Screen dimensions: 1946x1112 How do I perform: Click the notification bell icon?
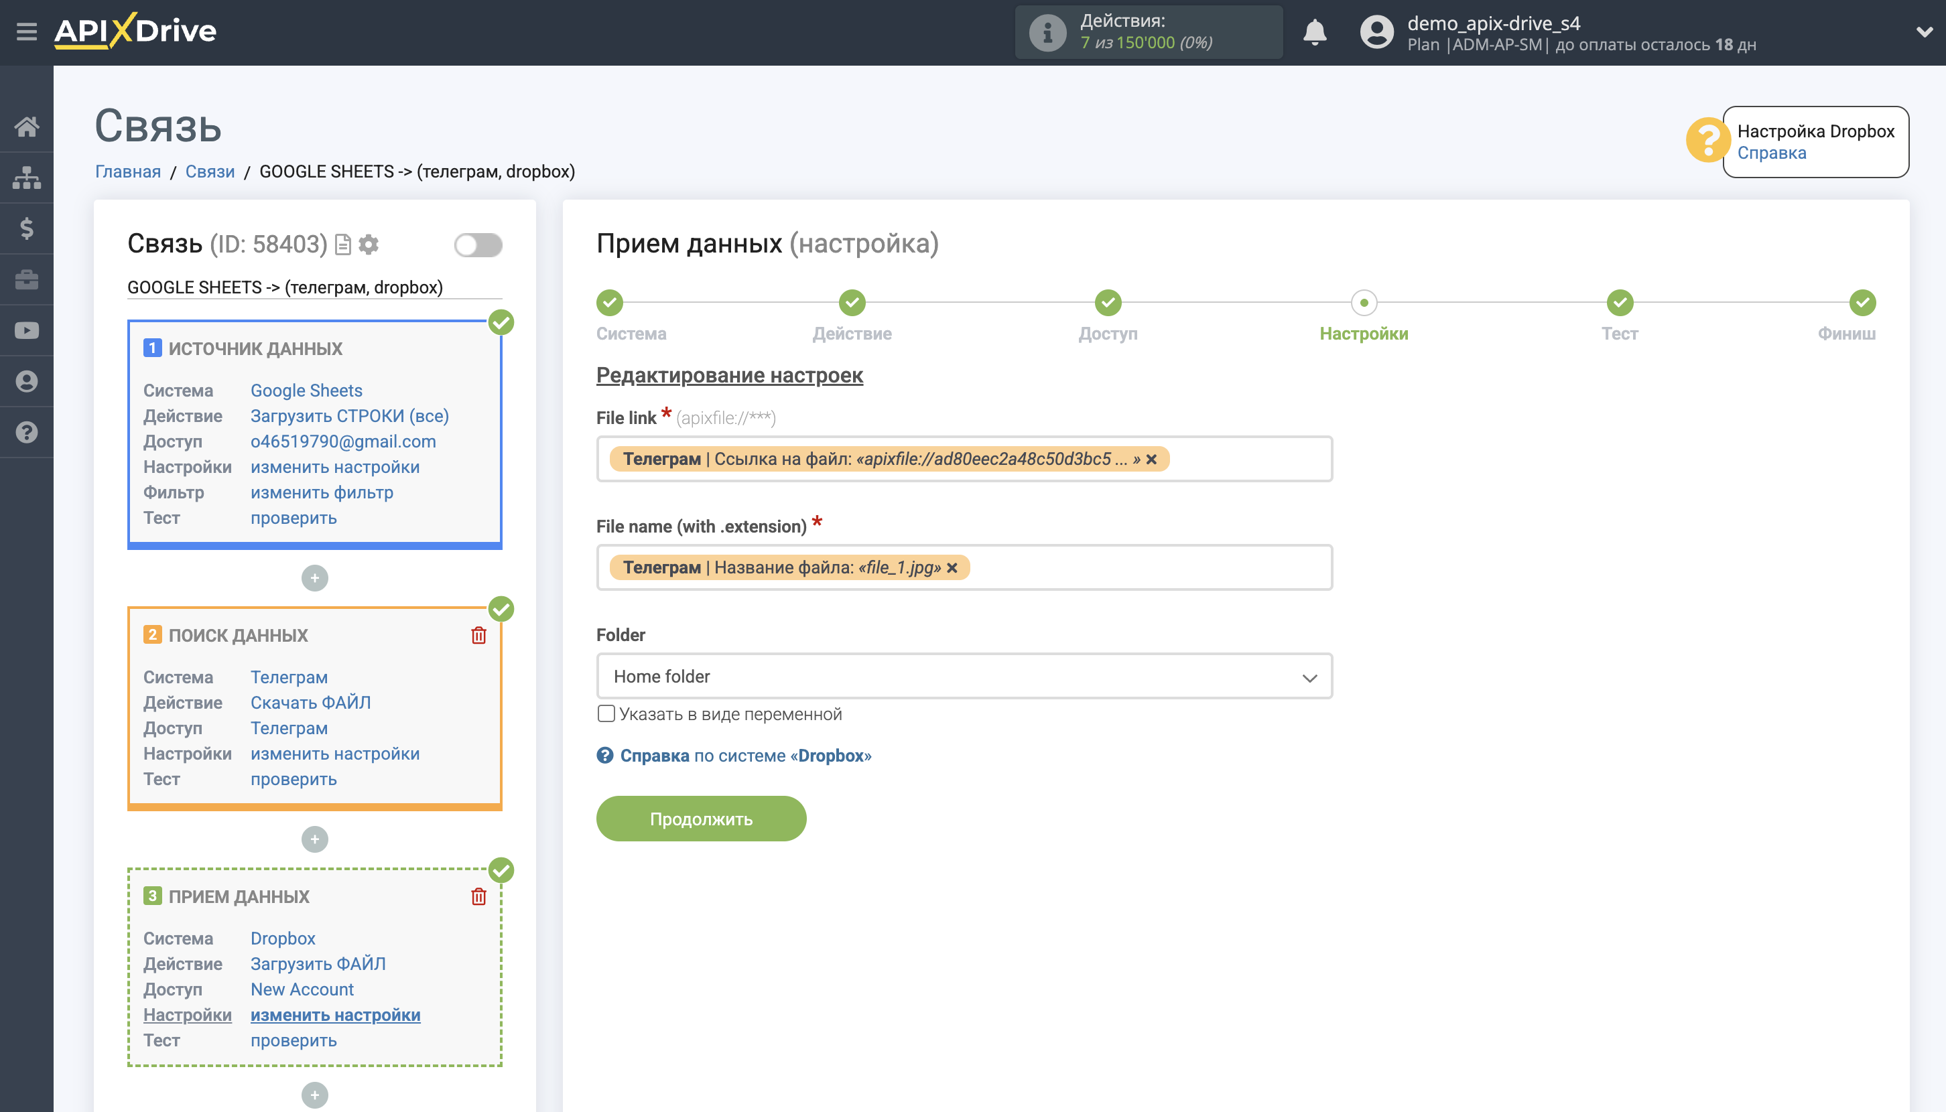(1314, 32)
